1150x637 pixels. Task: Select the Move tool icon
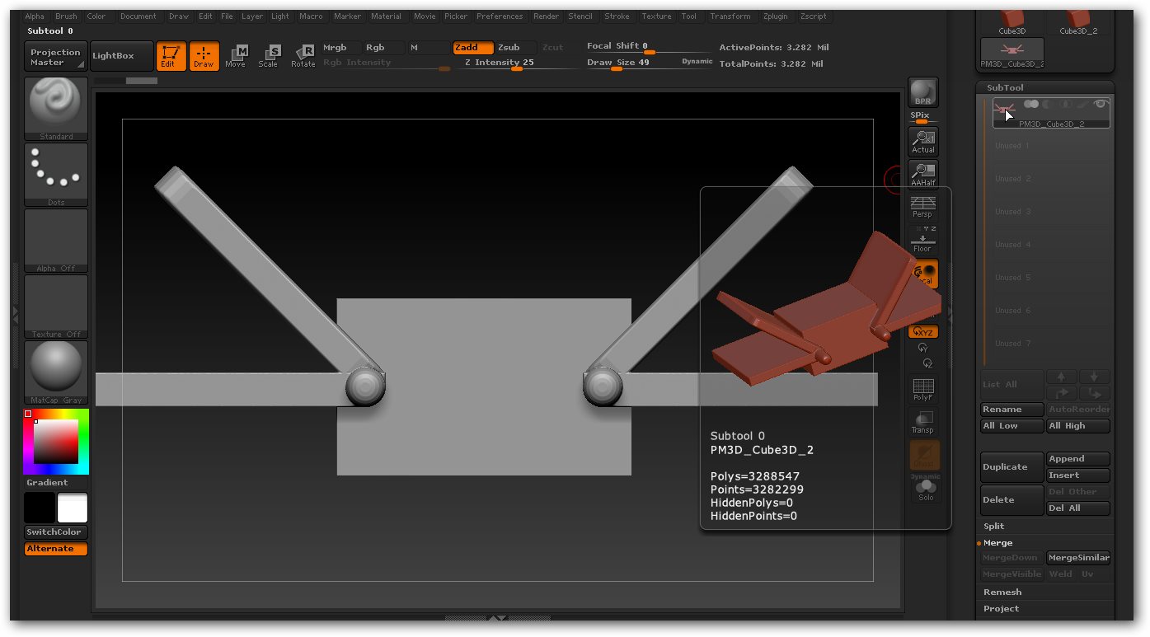pyautogui.click(x=236, y=56)
